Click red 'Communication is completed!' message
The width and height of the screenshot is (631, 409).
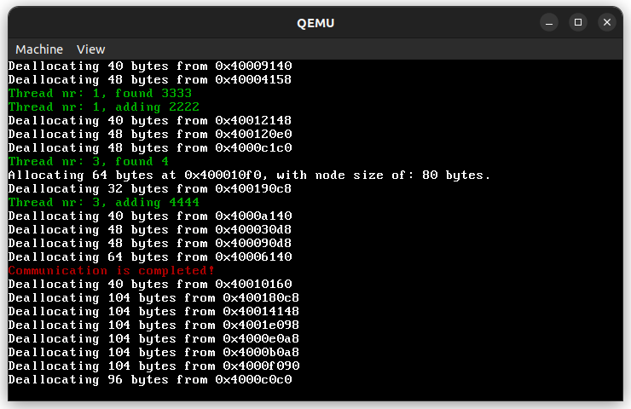point(112,271)
